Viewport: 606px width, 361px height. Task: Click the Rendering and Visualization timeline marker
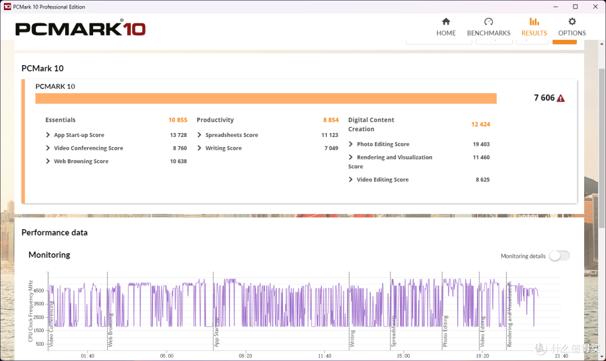click(x=509, y=314)
